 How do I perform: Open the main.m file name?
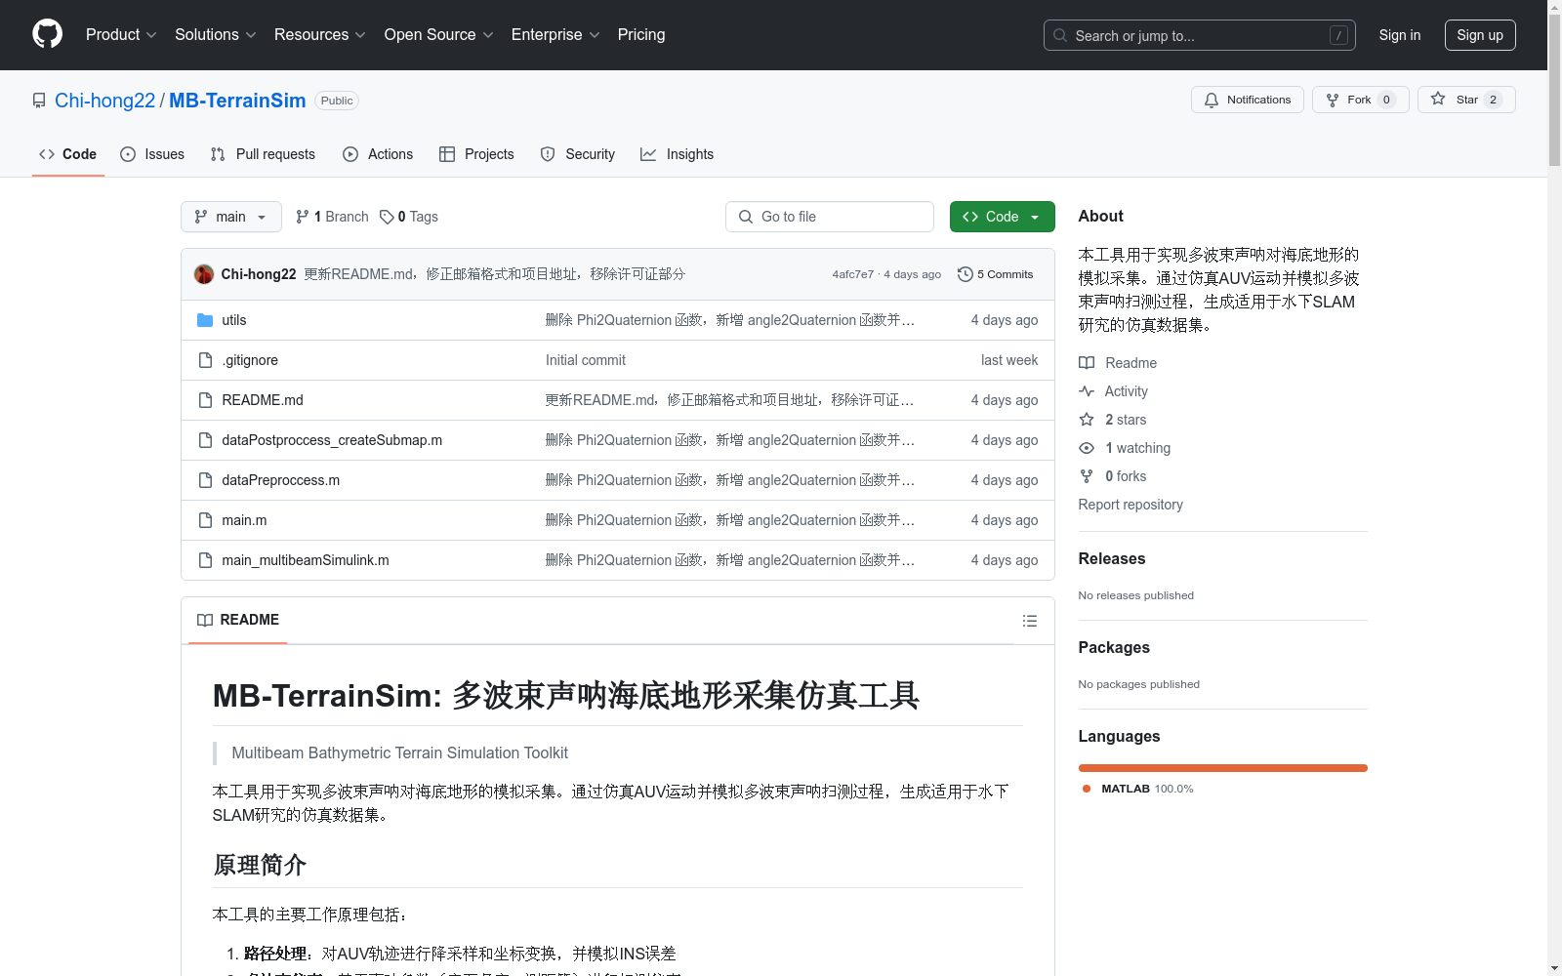tap(244, 520)
